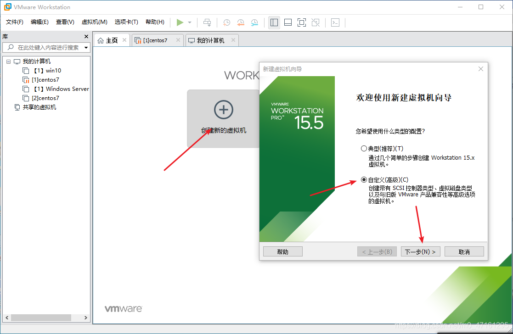Open the 虚拟机(M) menu
This screenshot has width=513, height=334.
click(94, 22)
